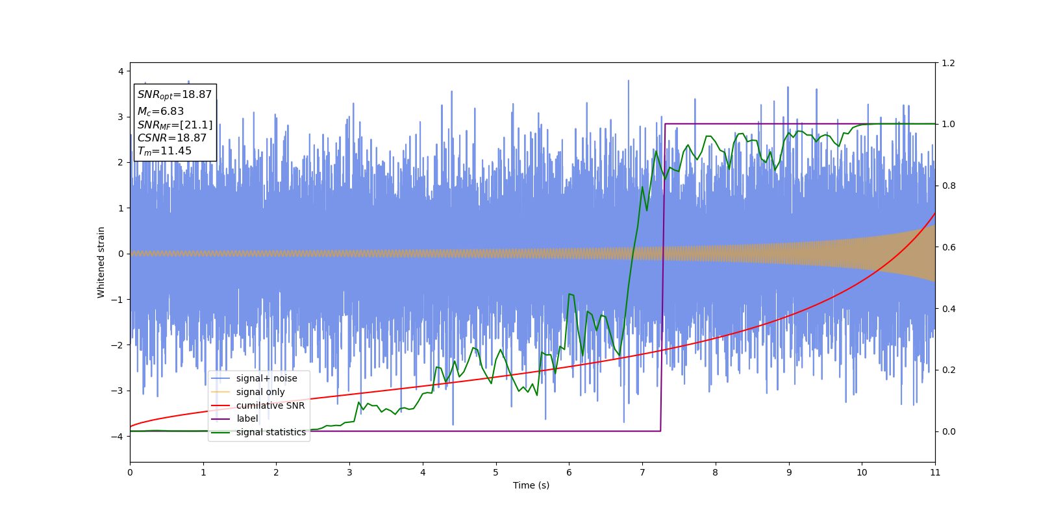This screenshot has width=1039, height=519.
Task: Click the SNRopt=18.87 annotation text
Action: pyautogui.click(x=175, y=95)
